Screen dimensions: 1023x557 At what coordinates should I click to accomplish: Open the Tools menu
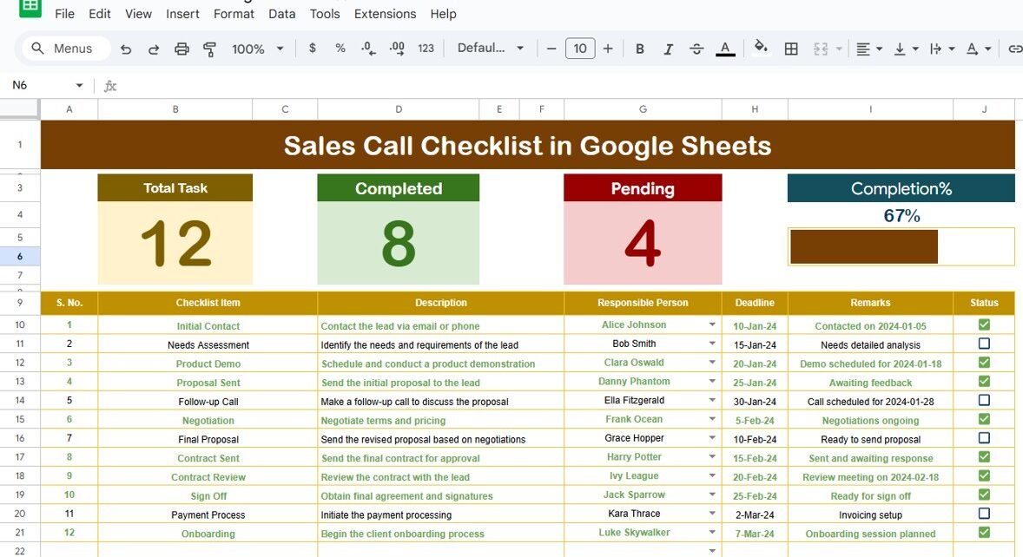coord(325,14)
